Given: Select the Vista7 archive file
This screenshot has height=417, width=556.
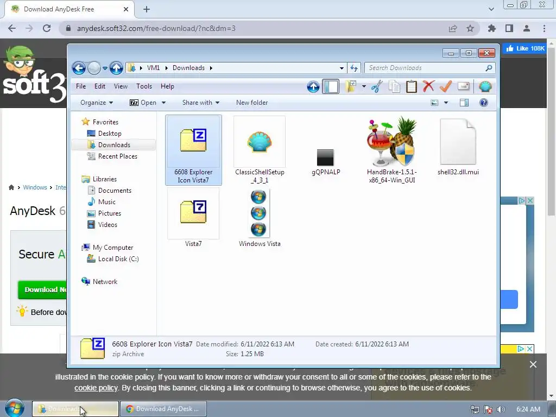Looking at the screenshot, I should 193,217.
